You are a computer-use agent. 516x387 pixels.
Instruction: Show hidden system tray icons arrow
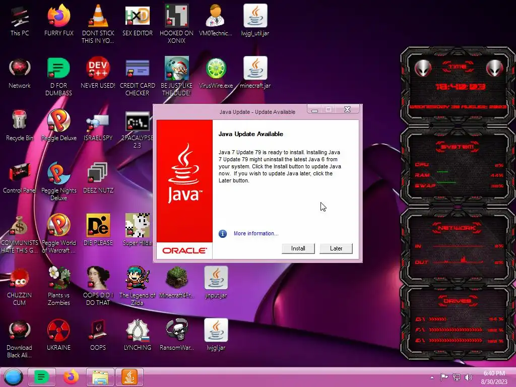pyautogui.click(x=432, y=377)
